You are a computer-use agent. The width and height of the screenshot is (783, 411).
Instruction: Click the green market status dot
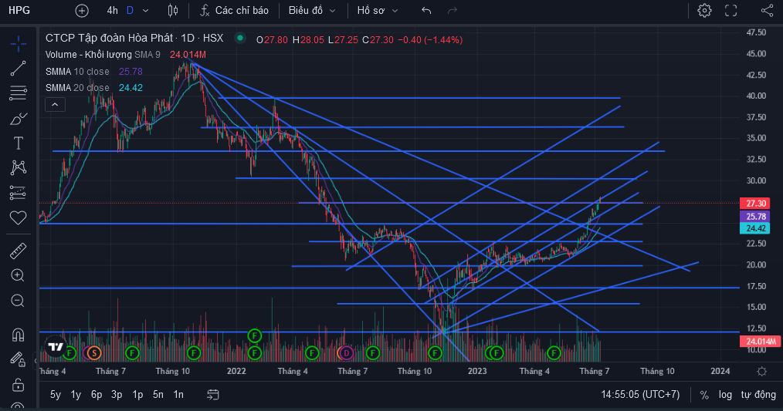coord(240,38)
